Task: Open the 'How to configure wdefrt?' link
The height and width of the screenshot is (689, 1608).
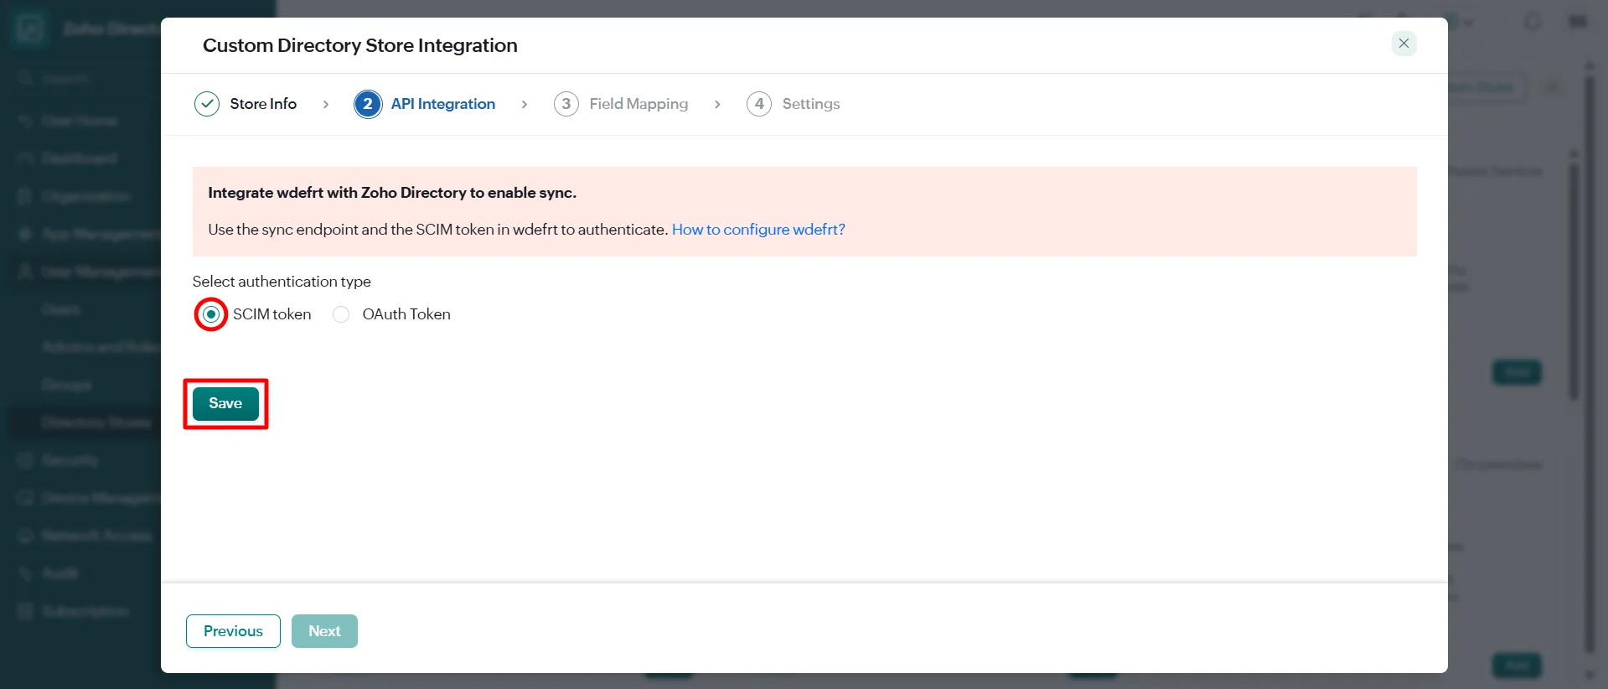Action: (x=758, y=229)
